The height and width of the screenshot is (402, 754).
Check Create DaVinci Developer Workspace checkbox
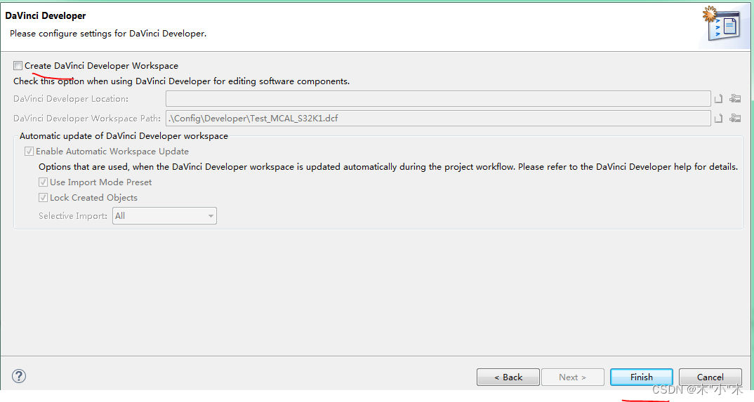[18, 66]
